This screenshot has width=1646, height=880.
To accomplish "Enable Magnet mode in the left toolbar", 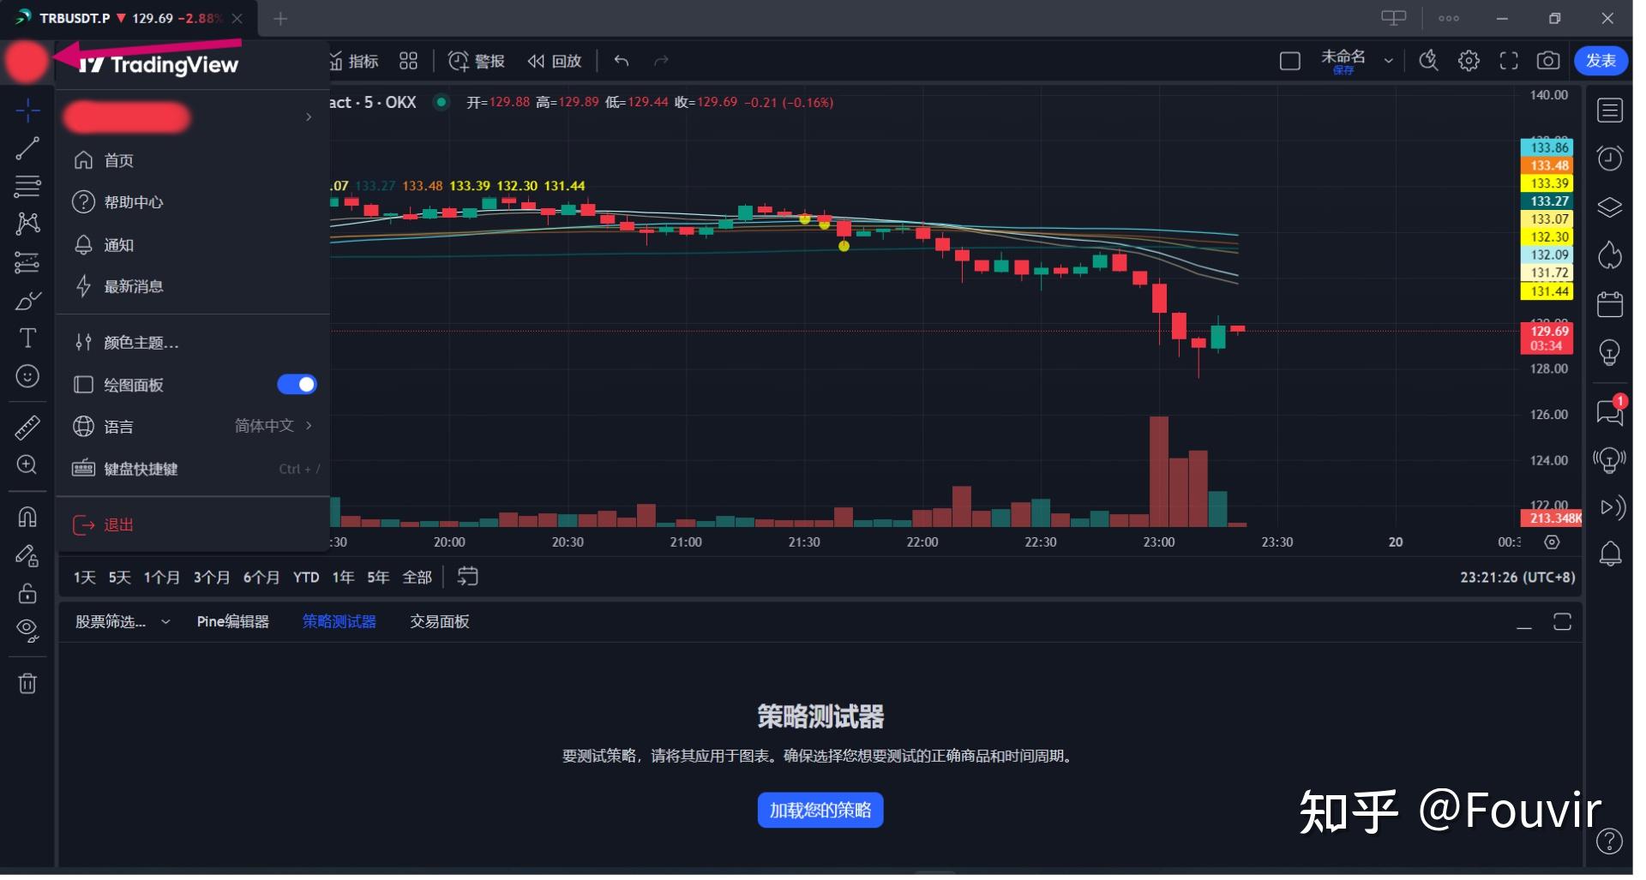I will point(27,516).
